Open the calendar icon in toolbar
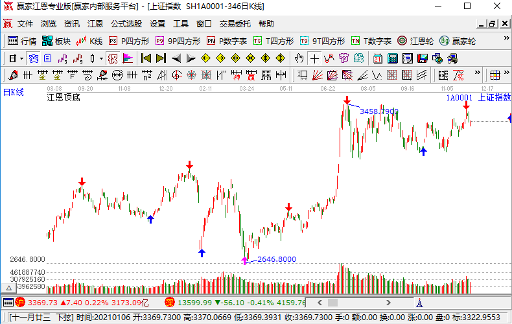The width and height of the screenshot is (512, 324). [378, 58]
